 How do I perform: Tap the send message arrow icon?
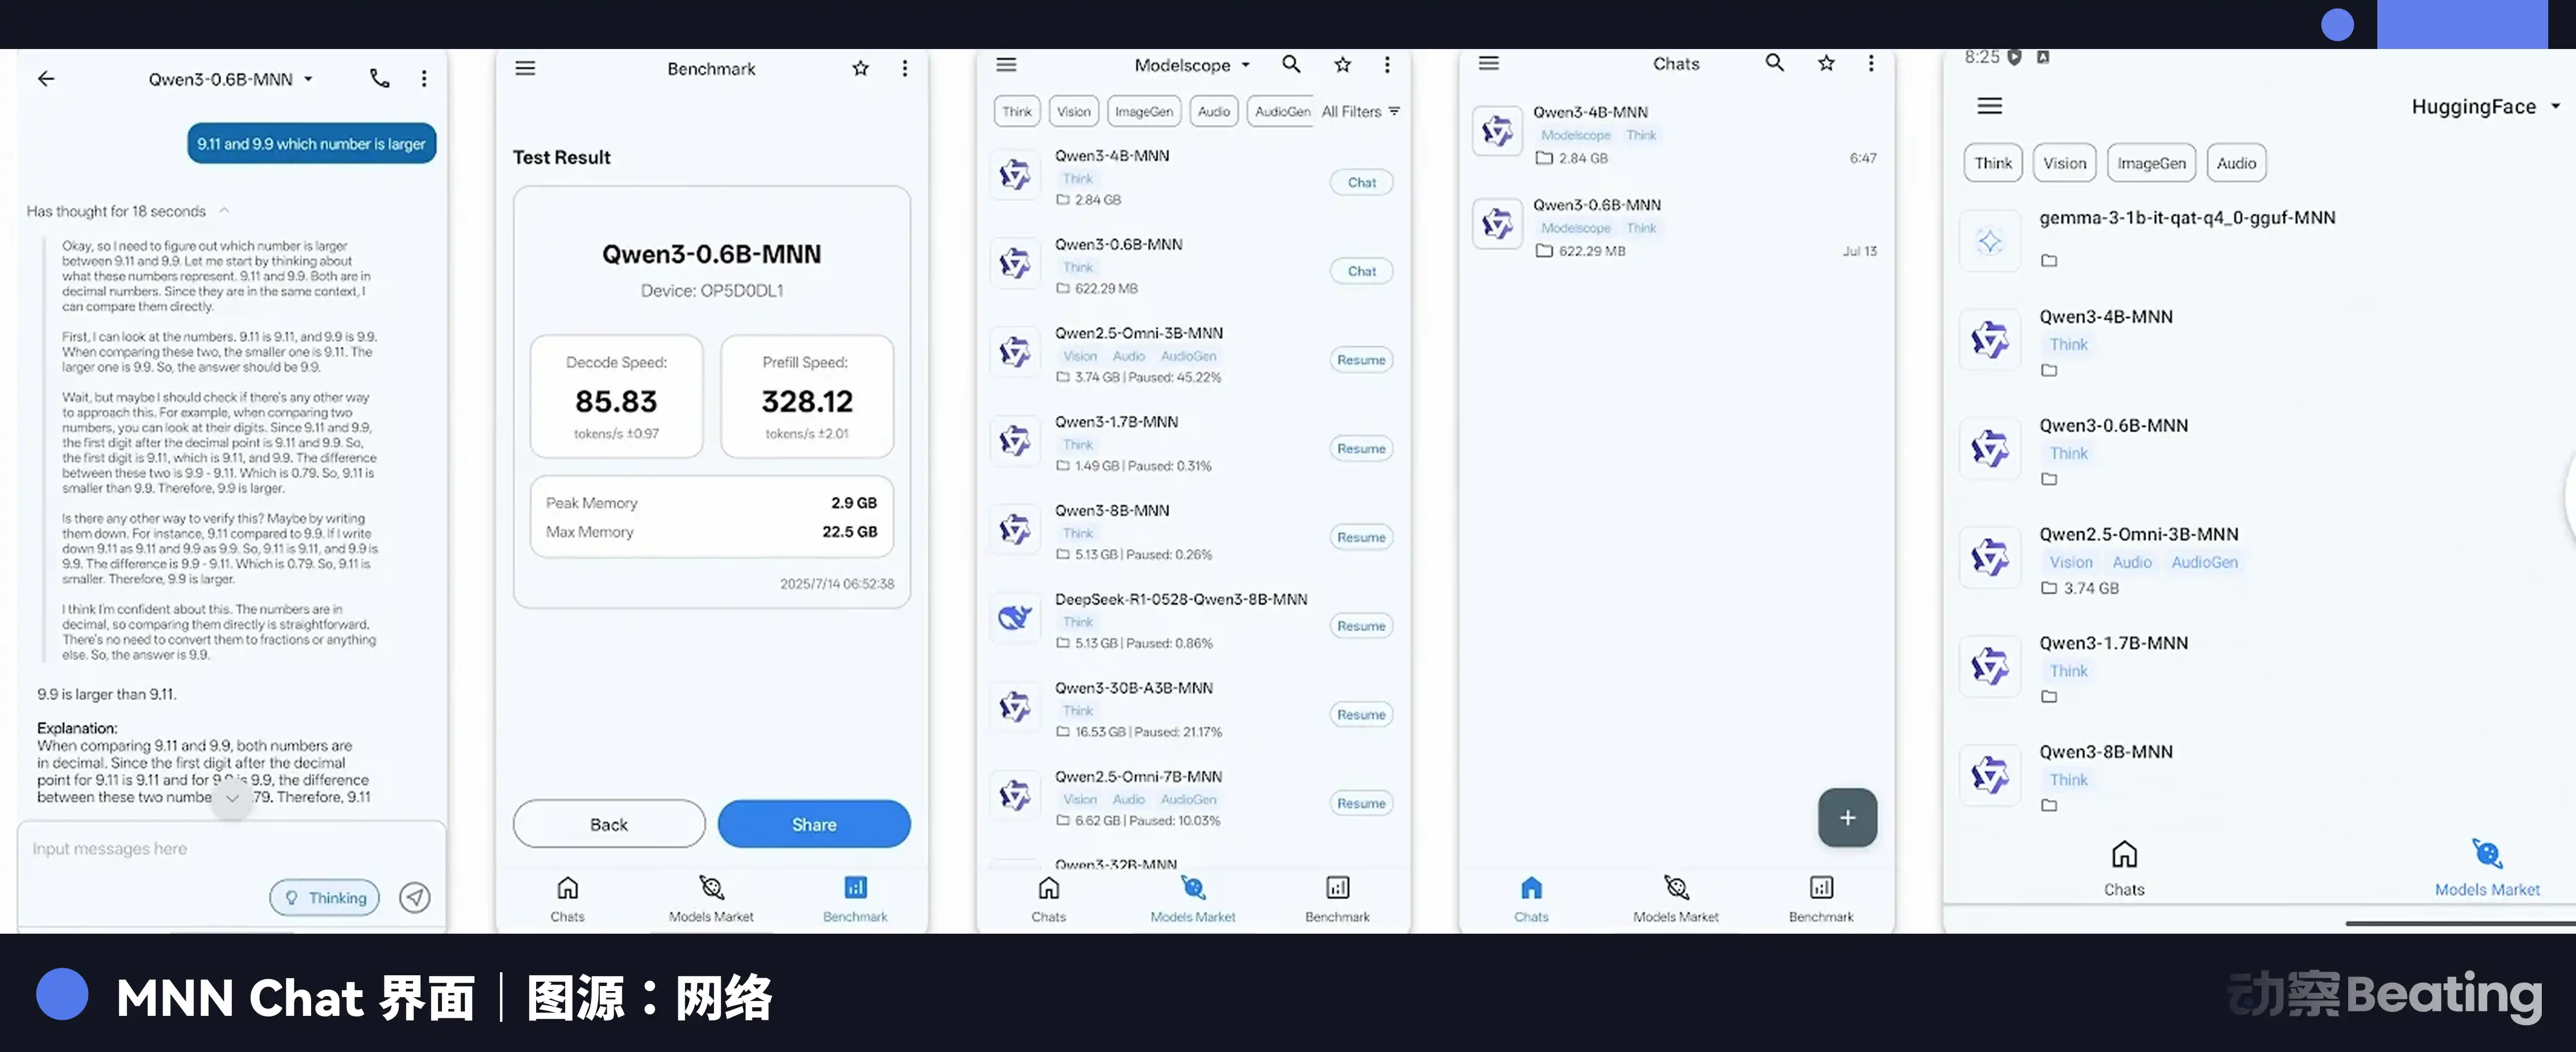[x=415, y=897]
